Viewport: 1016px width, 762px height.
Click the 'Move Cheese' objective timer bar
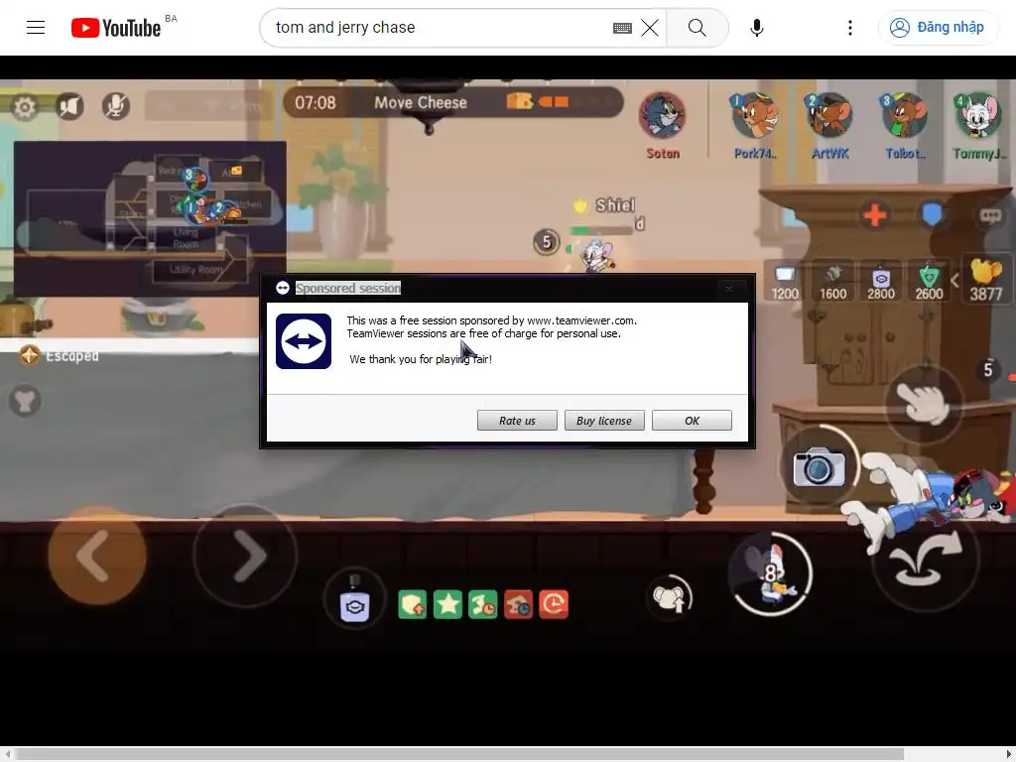click(453, 102)
